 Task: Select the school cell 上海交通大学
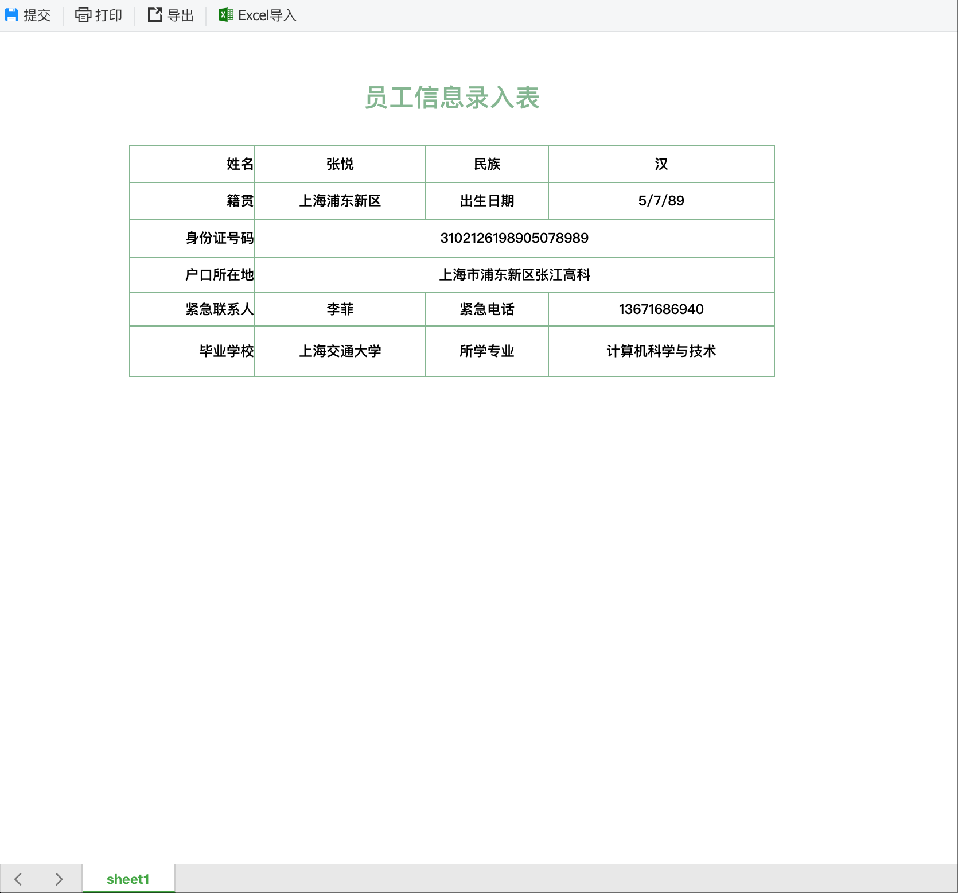[x=340, y=351]
